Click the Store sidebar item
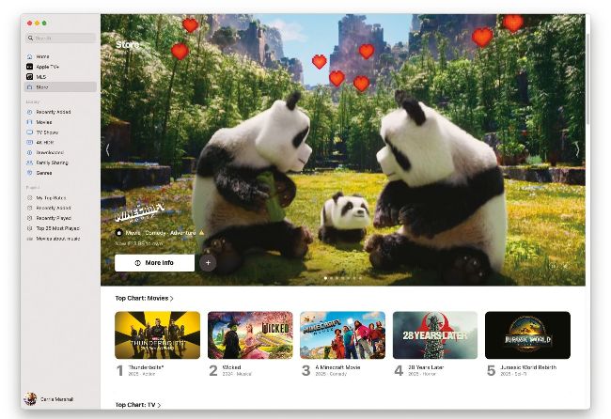 click(42, 87)
